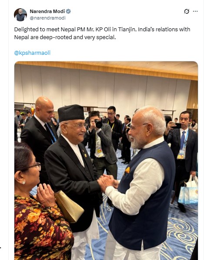
Task: Open the @narendramodi handle
Action: [x=47, y=18]
